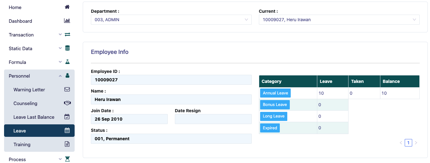430x163 pixels.
Task: Open the Department dropdown
Action: point(171,20)
